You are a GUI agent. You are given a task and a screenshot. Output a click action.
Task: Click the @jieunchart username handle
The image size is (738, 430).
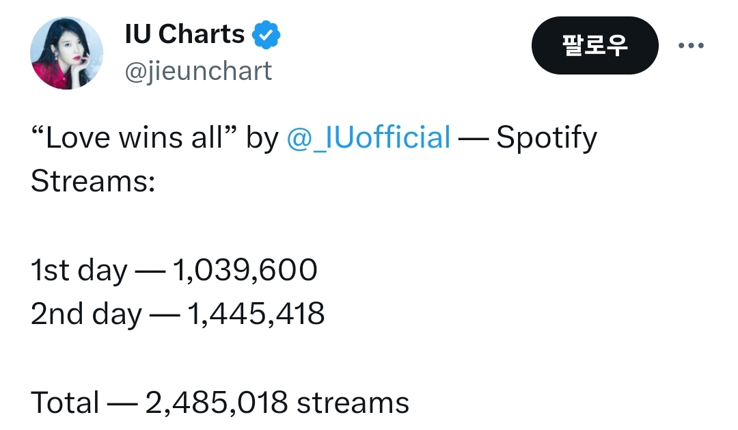pyautogui.click(x=198, y=71)
